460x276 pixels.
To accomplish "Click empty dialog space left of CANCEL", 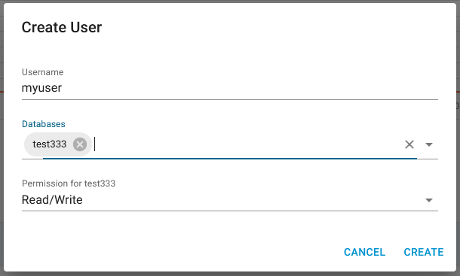I will (x=176, y=252).
